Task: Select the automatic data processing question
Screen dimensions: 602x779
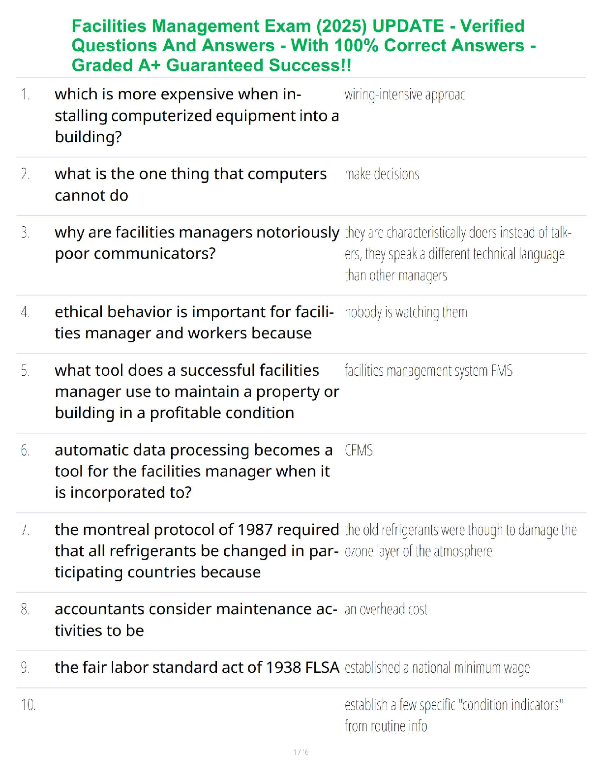Action: point(193,471)
